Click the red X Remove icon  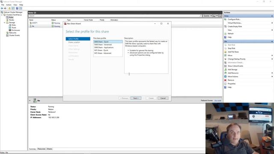pos(226,80)
